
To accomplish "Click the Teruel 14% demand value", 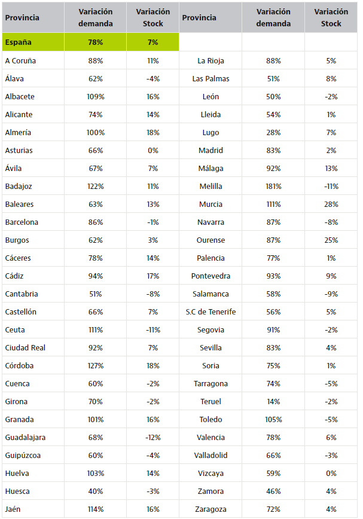I will coord(273,401).
